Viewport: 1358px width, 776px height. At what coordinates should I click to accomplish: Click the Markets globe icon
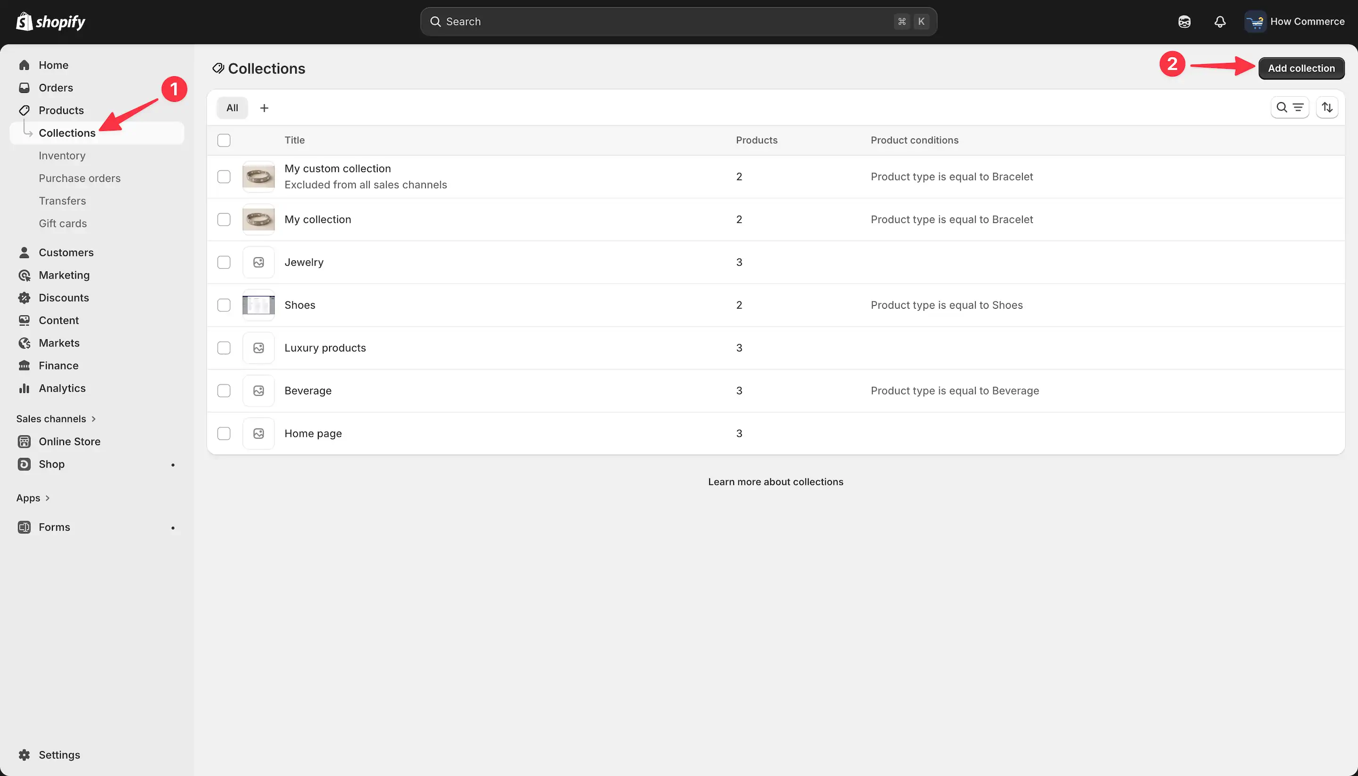click(24, 343)
